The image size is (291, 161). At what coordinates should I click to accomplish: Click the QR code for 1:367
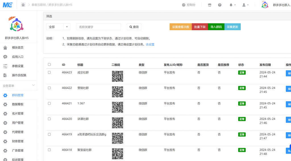(x=117, y=107)
